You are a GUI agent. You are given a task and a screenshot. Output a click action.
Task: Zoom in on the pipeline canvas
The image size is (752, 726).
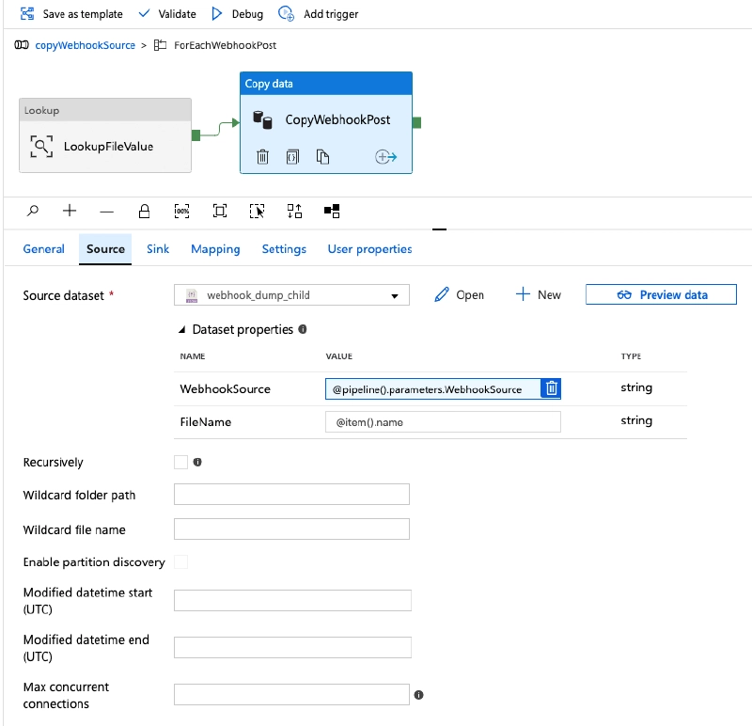70,211
